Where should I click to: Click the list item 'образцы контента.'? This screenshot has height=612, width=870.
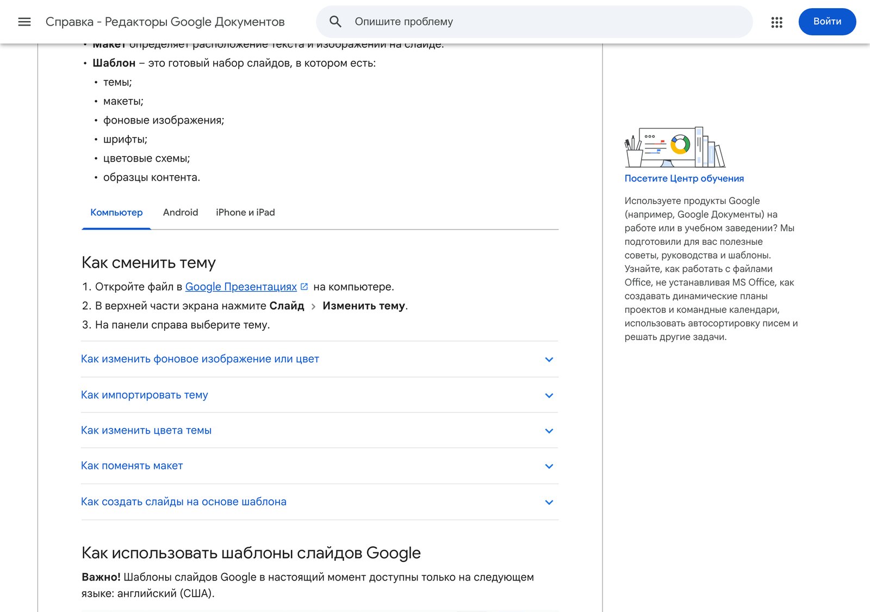tap(152, 177)
